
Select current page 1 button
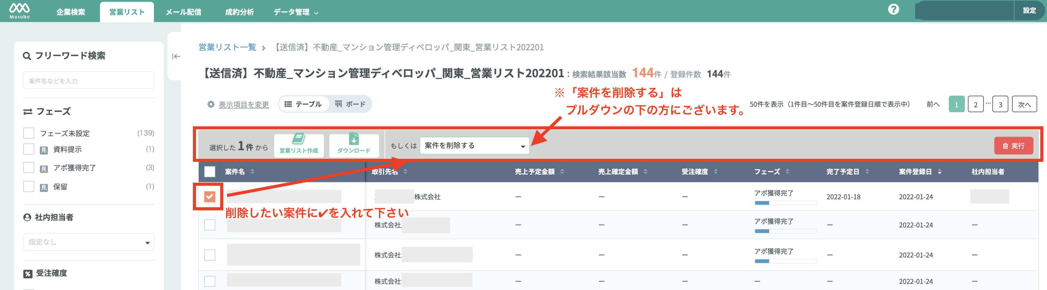click(x=956, y=105)
